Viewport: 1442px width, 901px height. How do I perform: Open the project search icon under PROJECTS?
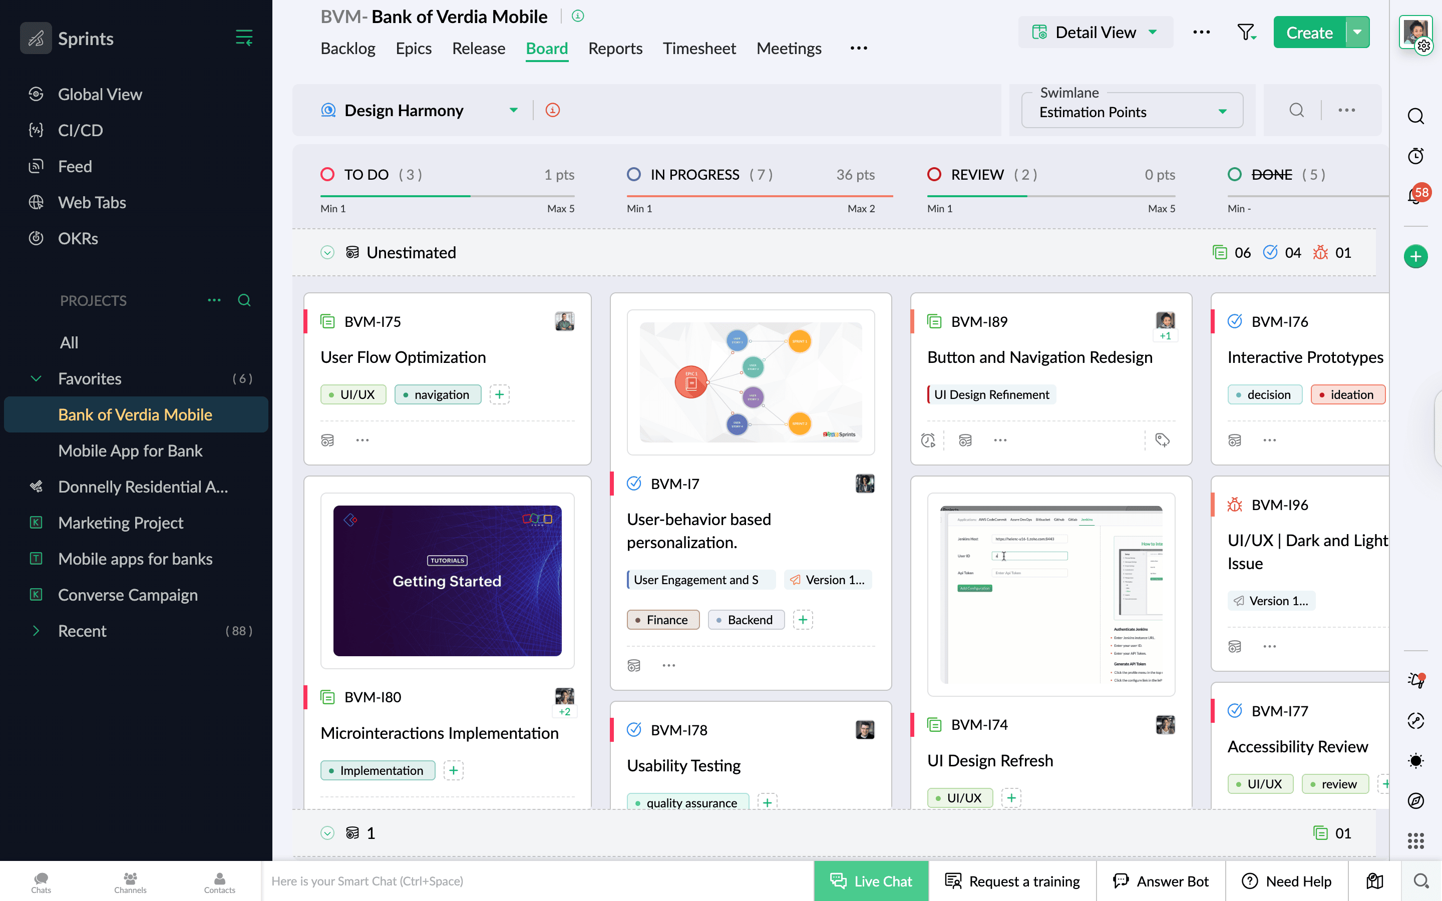(x=244, y=300)
